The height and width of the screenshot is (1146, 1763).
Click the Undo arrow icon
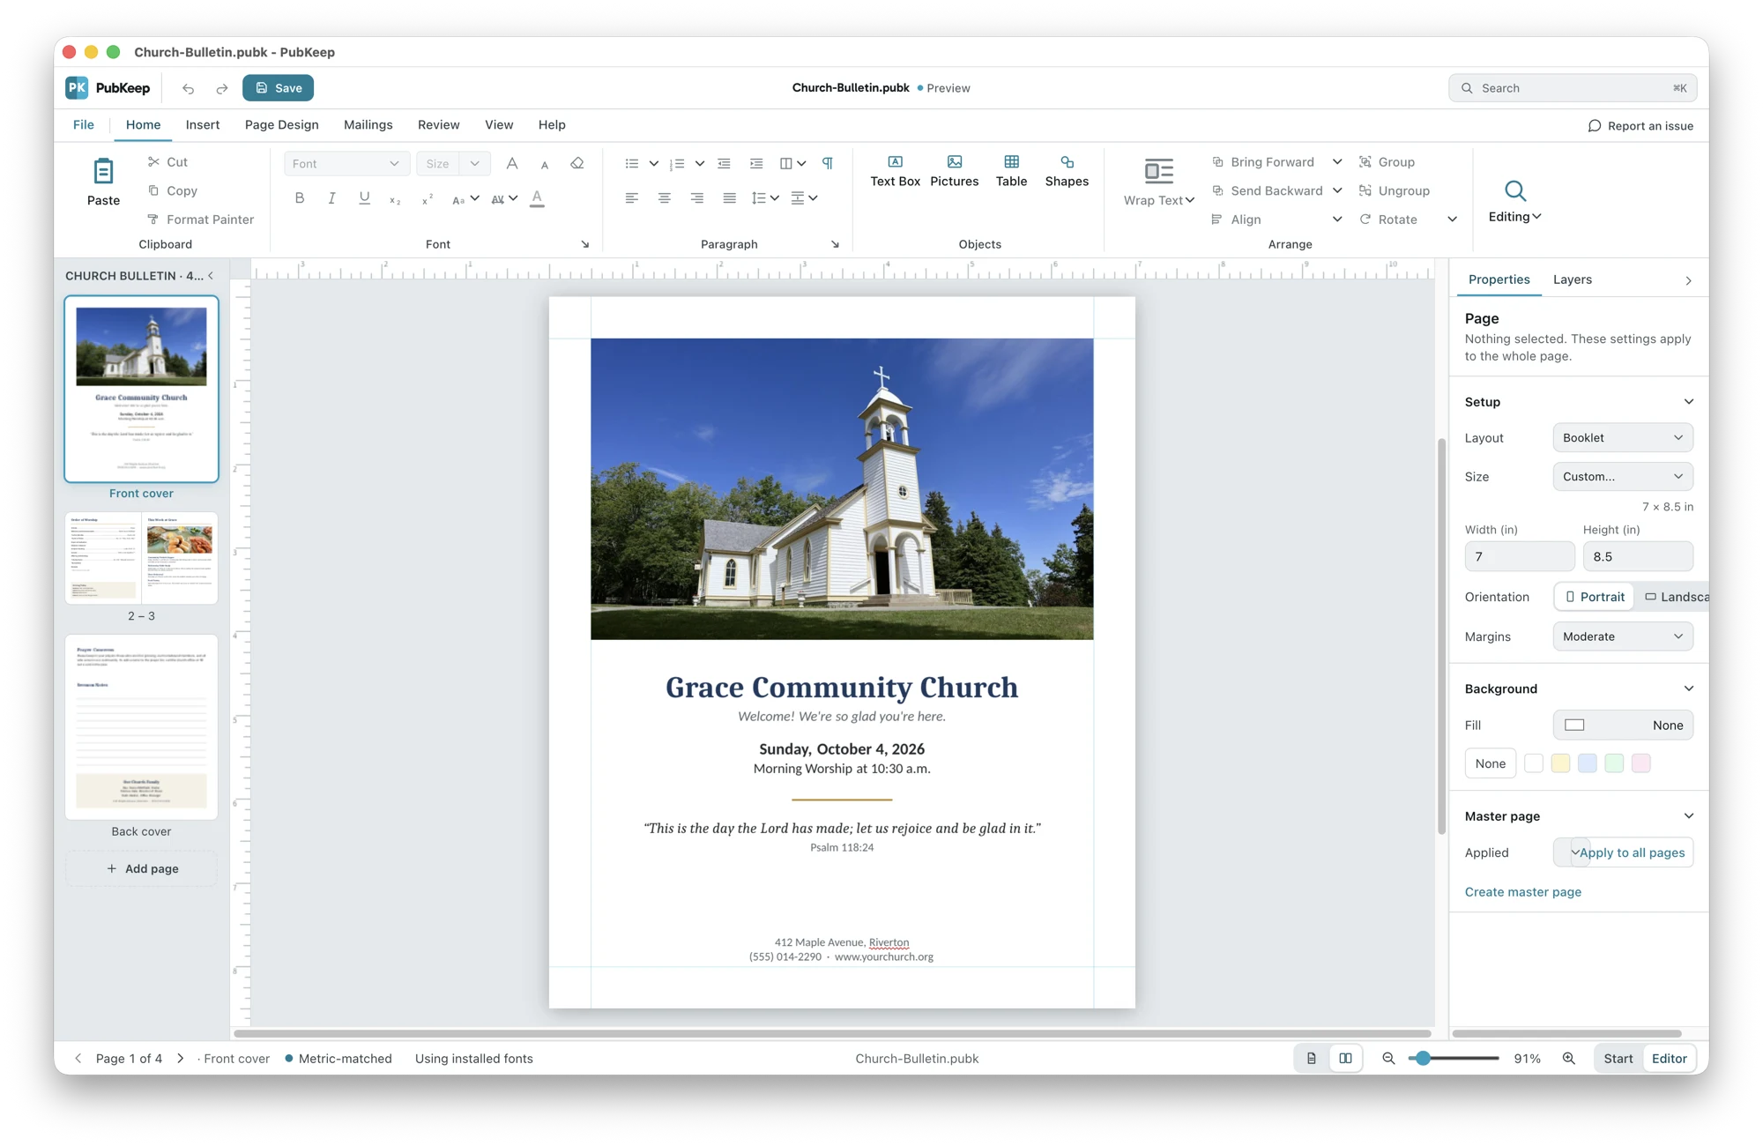tap(188, 88)
